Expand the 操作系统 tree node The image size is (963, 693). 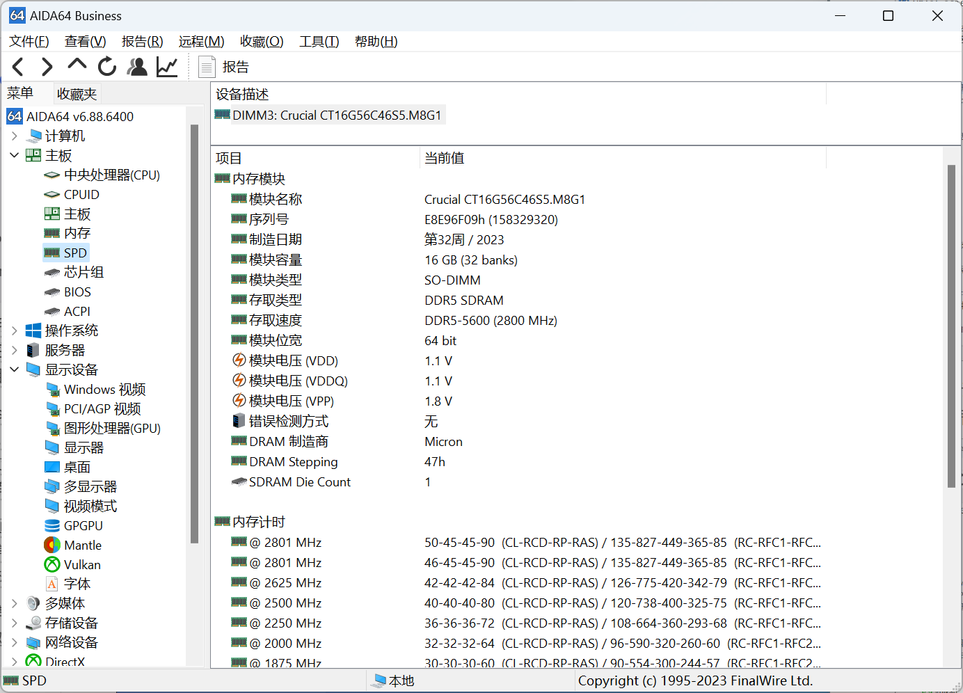[x=15, y=330]
